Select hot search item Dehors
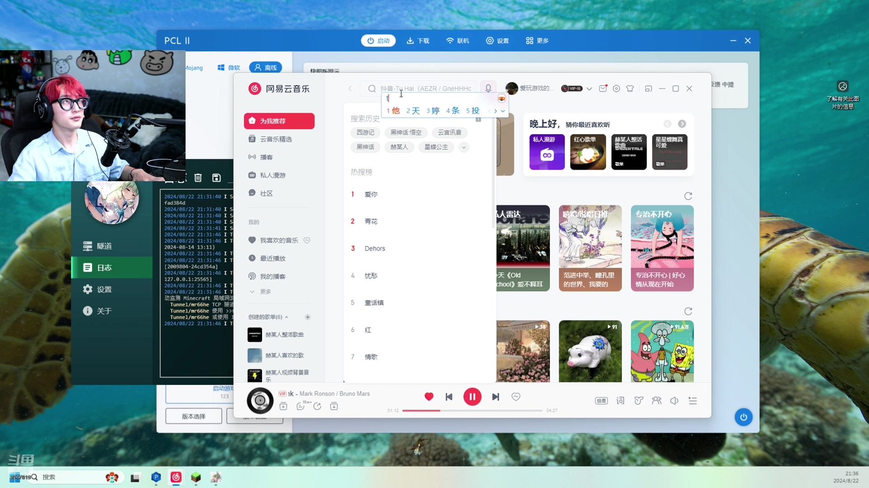 [375, 249]
